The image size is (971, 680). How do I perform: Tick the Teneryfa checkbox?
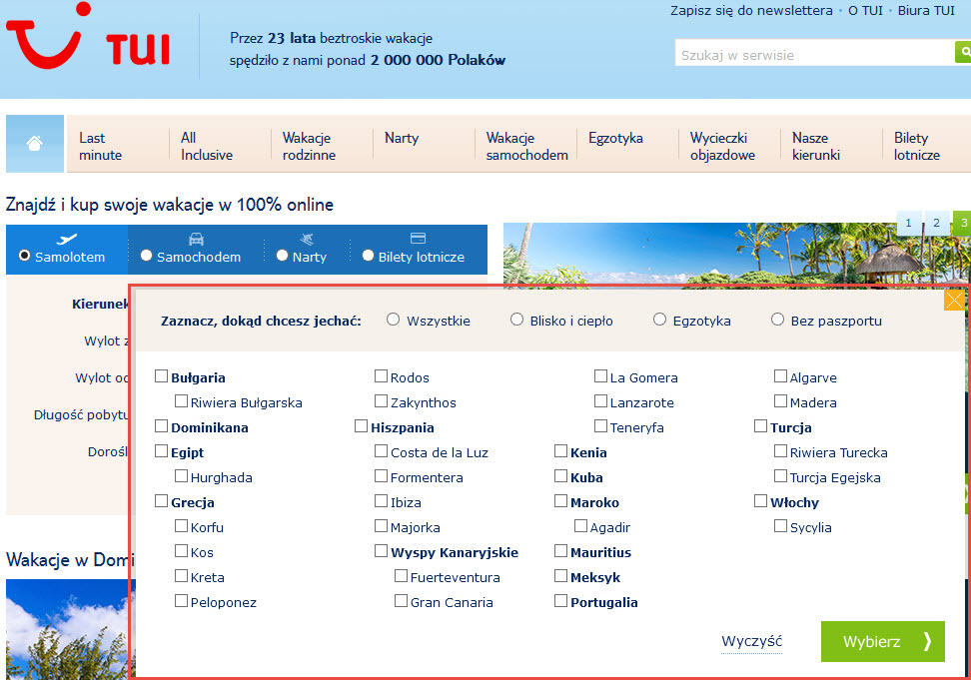[600, 425]
